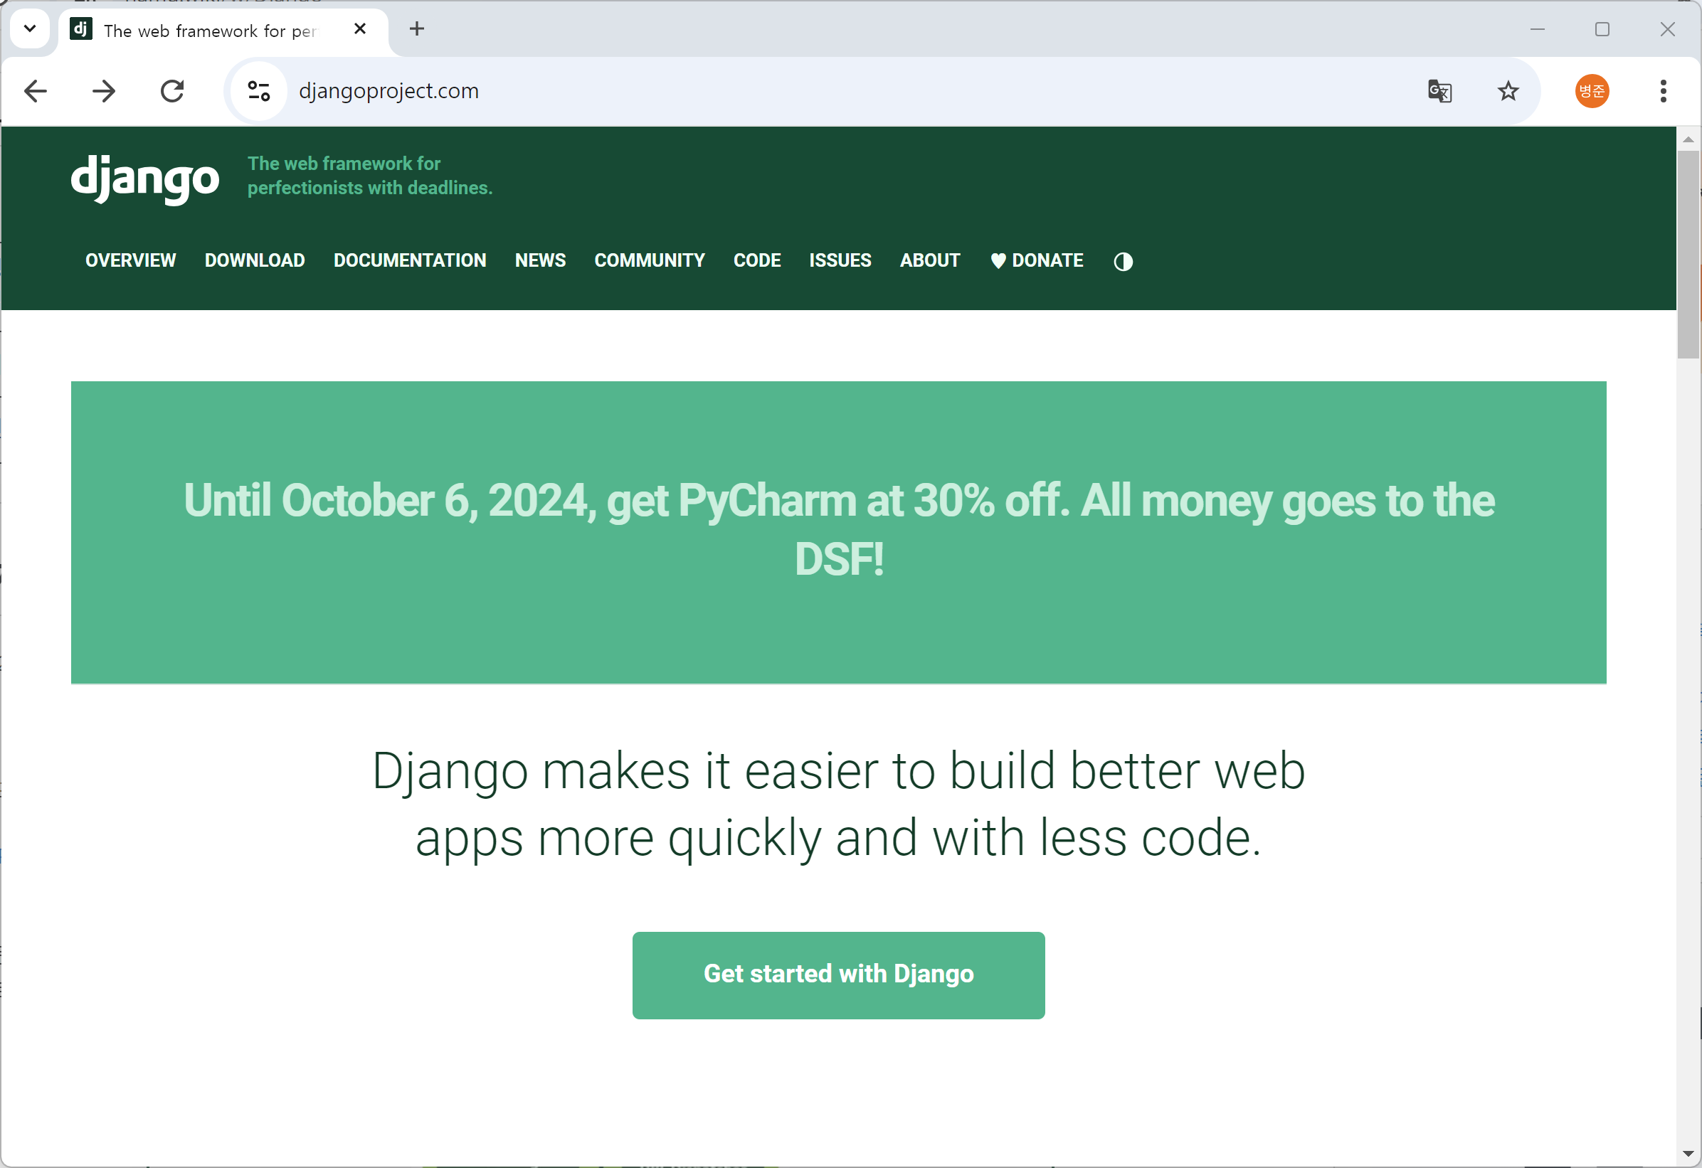
Task: Click the django logo
Action: [x=144, y=178]
